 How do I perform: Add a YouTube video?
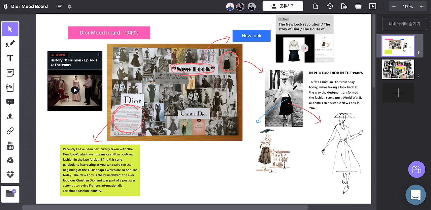pyautogui.click(x=10, y=145)
